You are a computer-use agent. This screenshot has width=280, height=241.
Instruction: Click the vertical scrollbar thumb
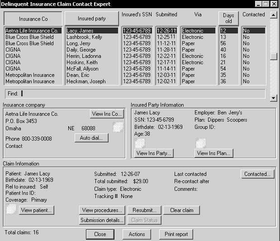[x=274, y=57]
